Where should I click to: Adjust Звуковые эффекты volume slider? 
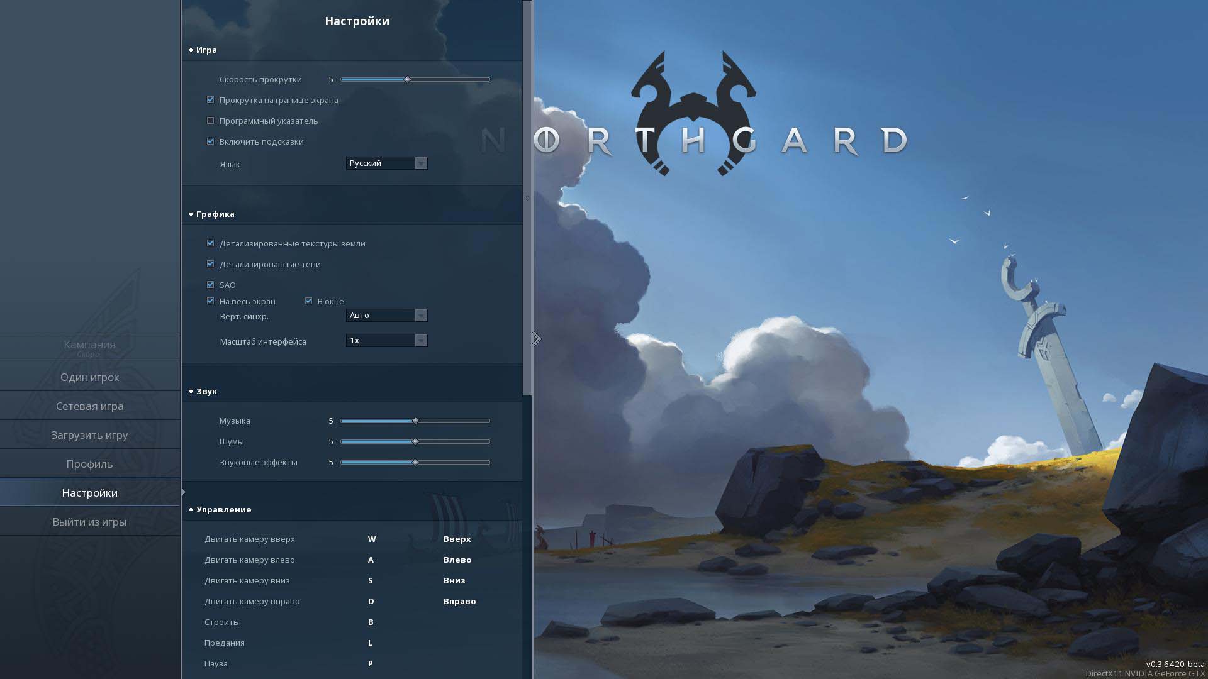[x=415, y=463]
